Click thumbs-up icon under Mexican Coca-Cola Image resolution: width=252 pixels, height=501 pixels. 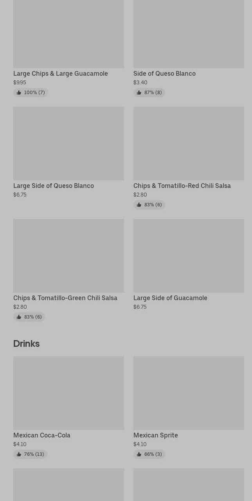[x=19, y=454]
